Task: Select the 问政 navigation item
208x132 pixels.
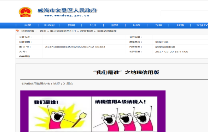Action: pyautogui.click(x=137, y=25)
